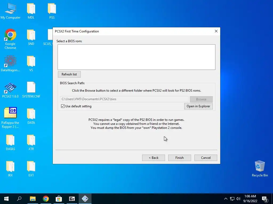Launch Google Chrome desktop shortcut

(10, 39)
